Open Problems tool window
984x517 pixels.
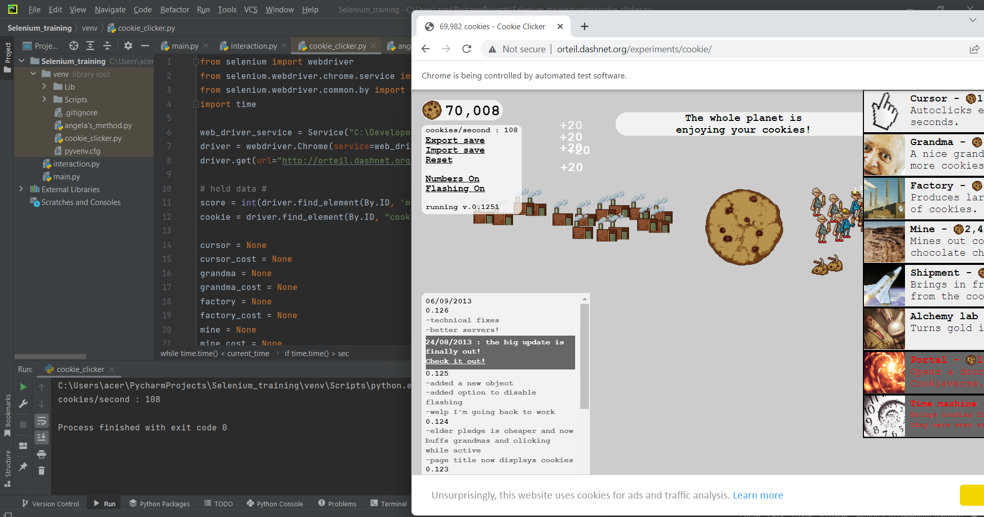pyautogui.click(x=337, y=504)
